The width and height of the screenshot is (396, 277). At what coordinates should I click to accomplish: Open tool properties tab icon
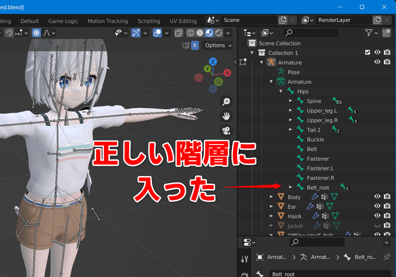point(245,259)
